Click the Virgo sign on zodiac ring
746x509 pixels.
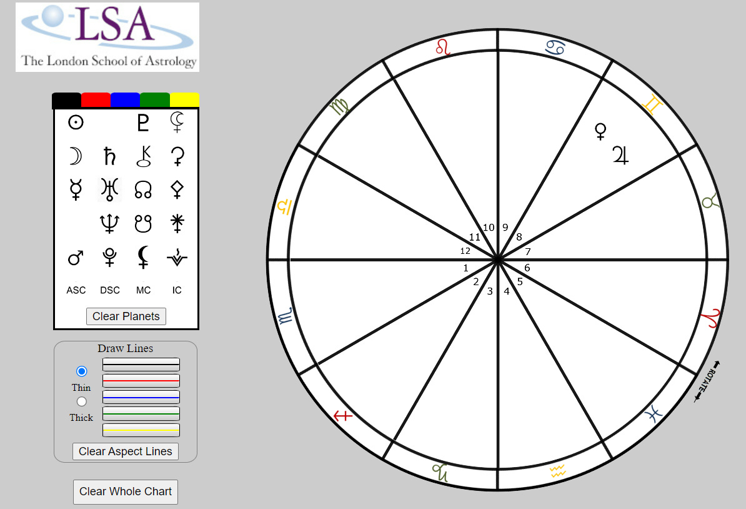tap(340, 107)
